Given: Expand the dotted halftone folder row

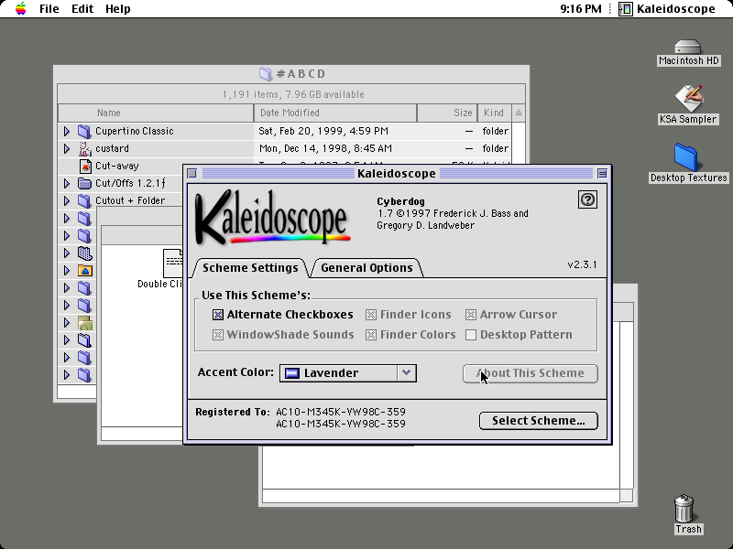Looking at the screenshot, I should coord(67,253).
